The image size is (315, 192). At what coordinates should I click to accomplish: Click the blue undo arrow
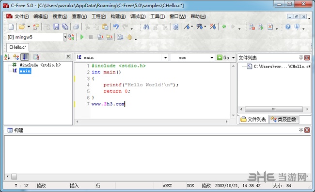point(116,27)
